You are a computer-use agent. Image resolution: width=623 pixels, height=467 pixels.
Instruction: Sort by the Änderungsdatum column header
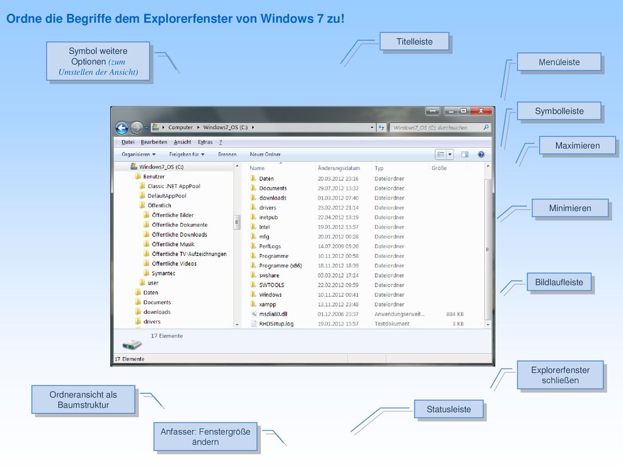(x=339, y=168)
